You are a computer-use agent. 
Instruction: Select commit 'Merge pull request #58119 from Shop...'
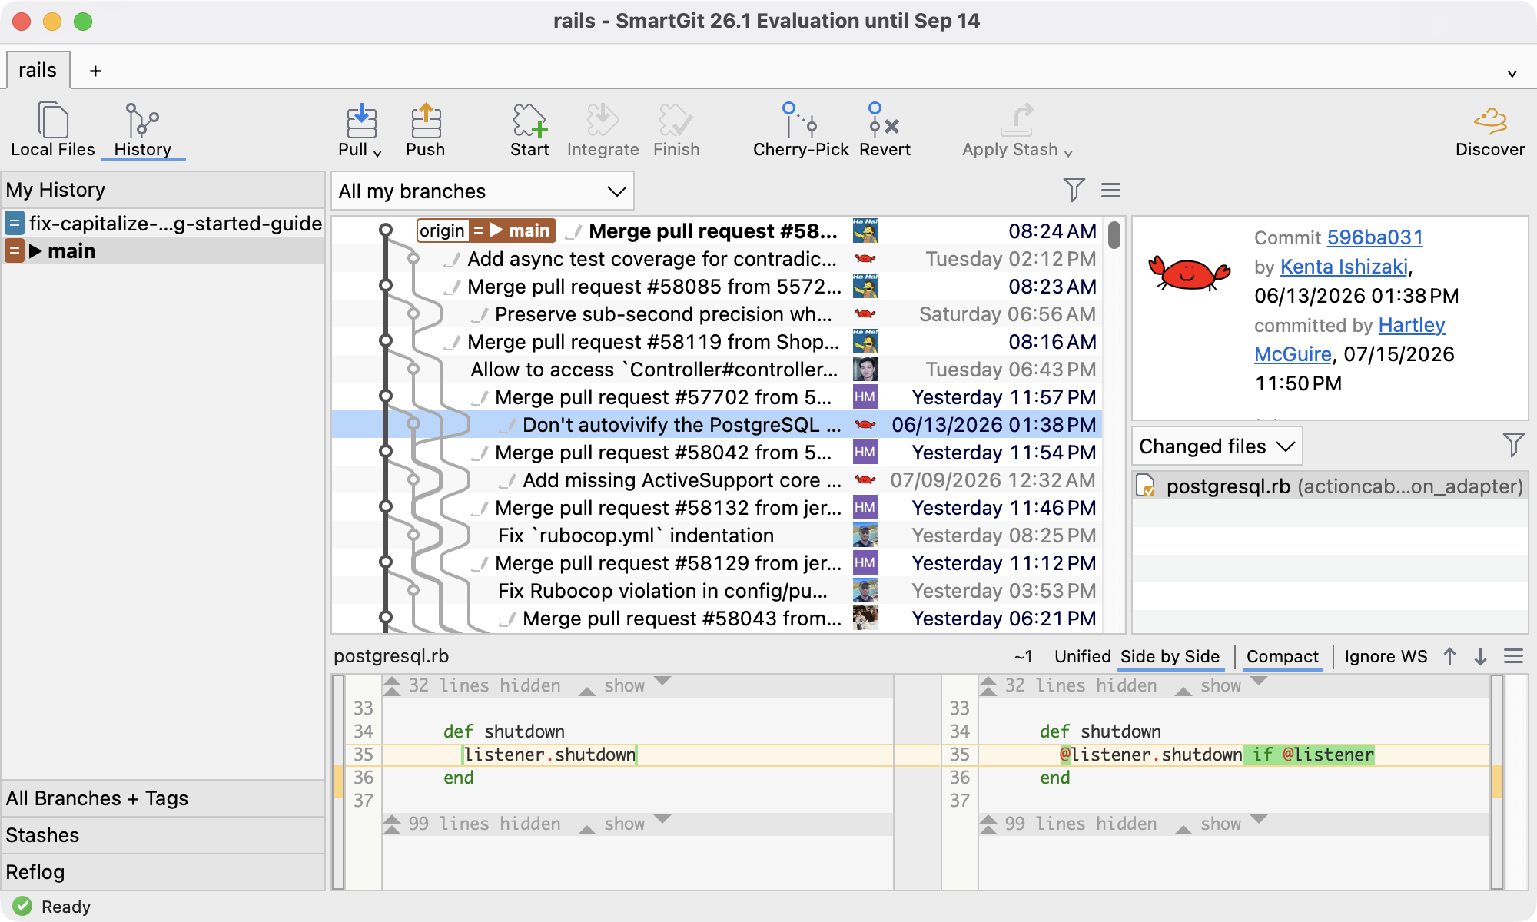(x=716, y=342)
